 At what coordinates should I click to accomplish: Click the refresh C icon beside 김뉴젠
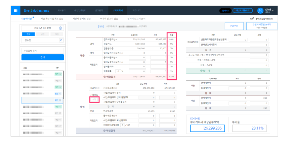pyautogui.click(x=61, y=40)
